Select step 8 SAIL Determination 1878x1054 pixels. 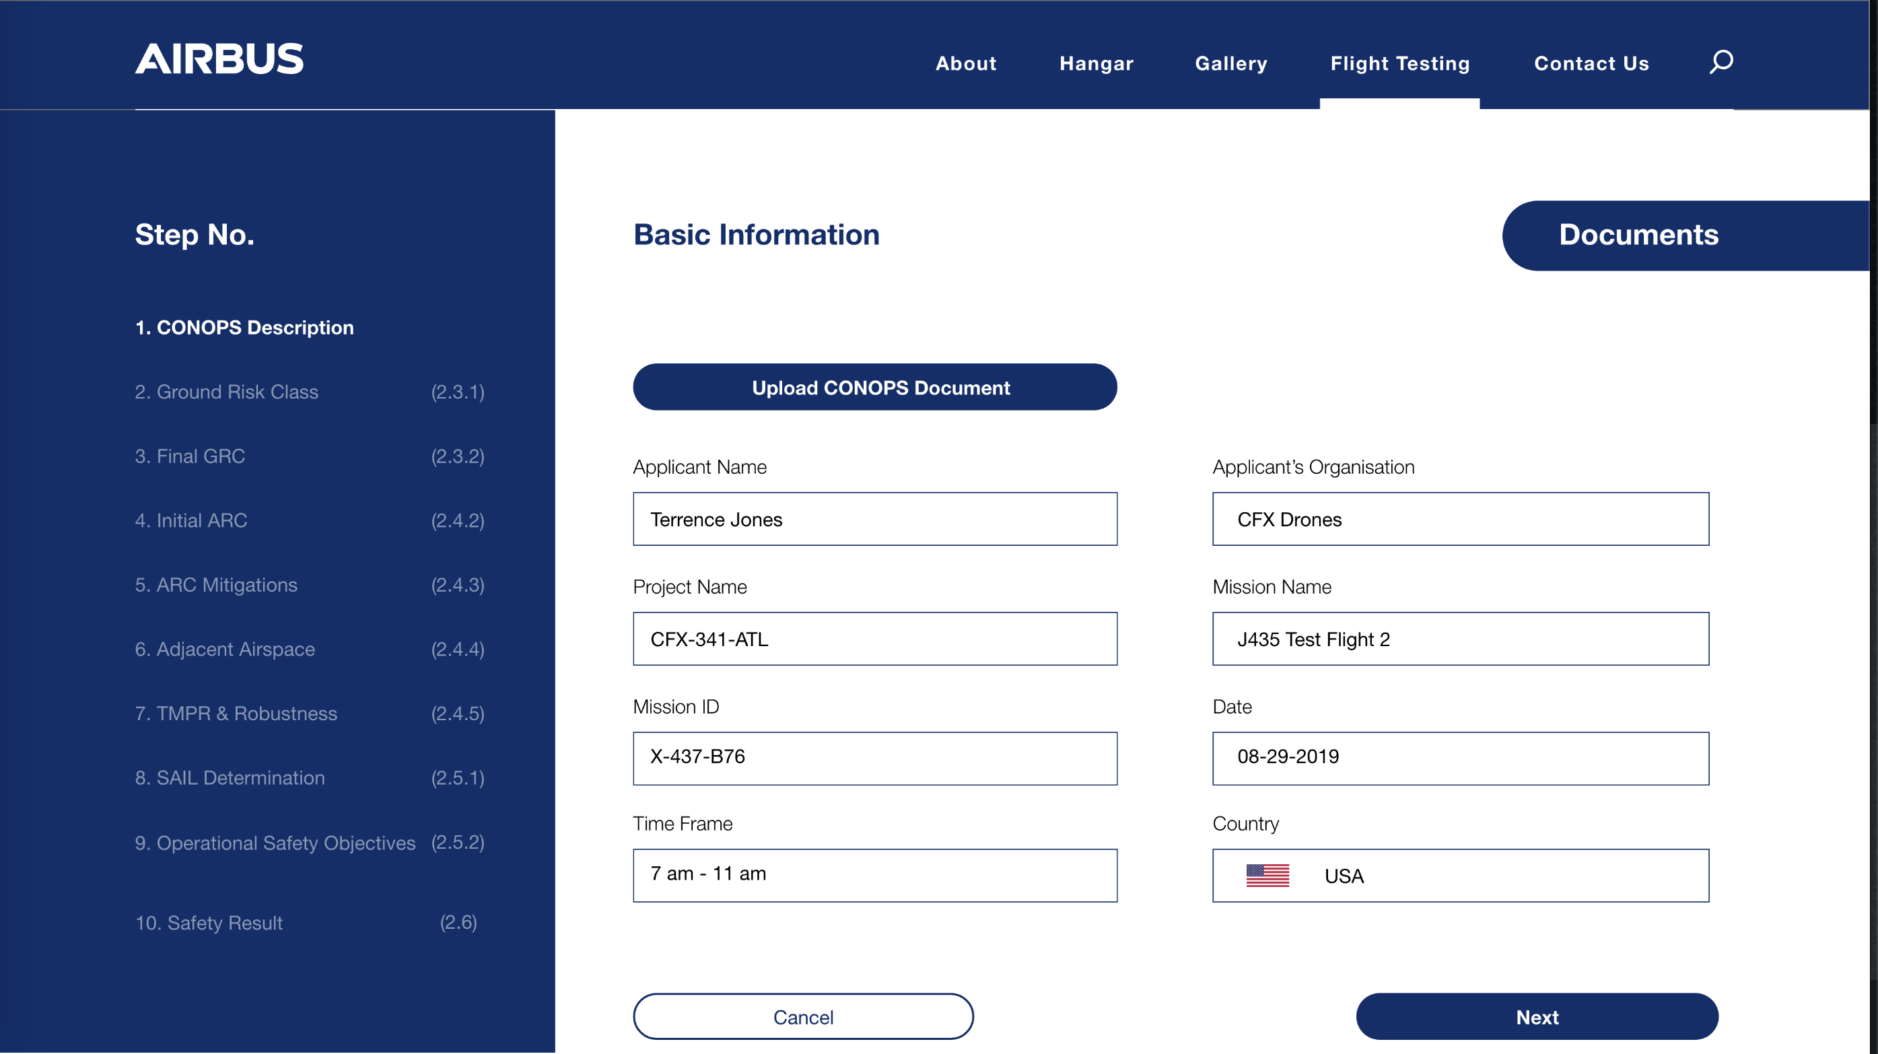[x=230, y=778]
